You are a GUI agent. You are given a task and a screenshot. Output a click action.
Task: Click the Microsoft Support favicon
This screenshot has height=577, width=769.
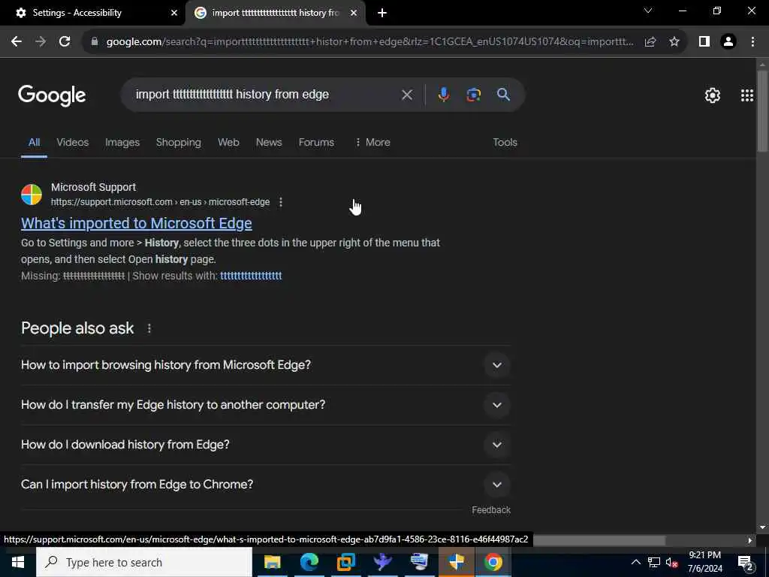tap(32, 195)
